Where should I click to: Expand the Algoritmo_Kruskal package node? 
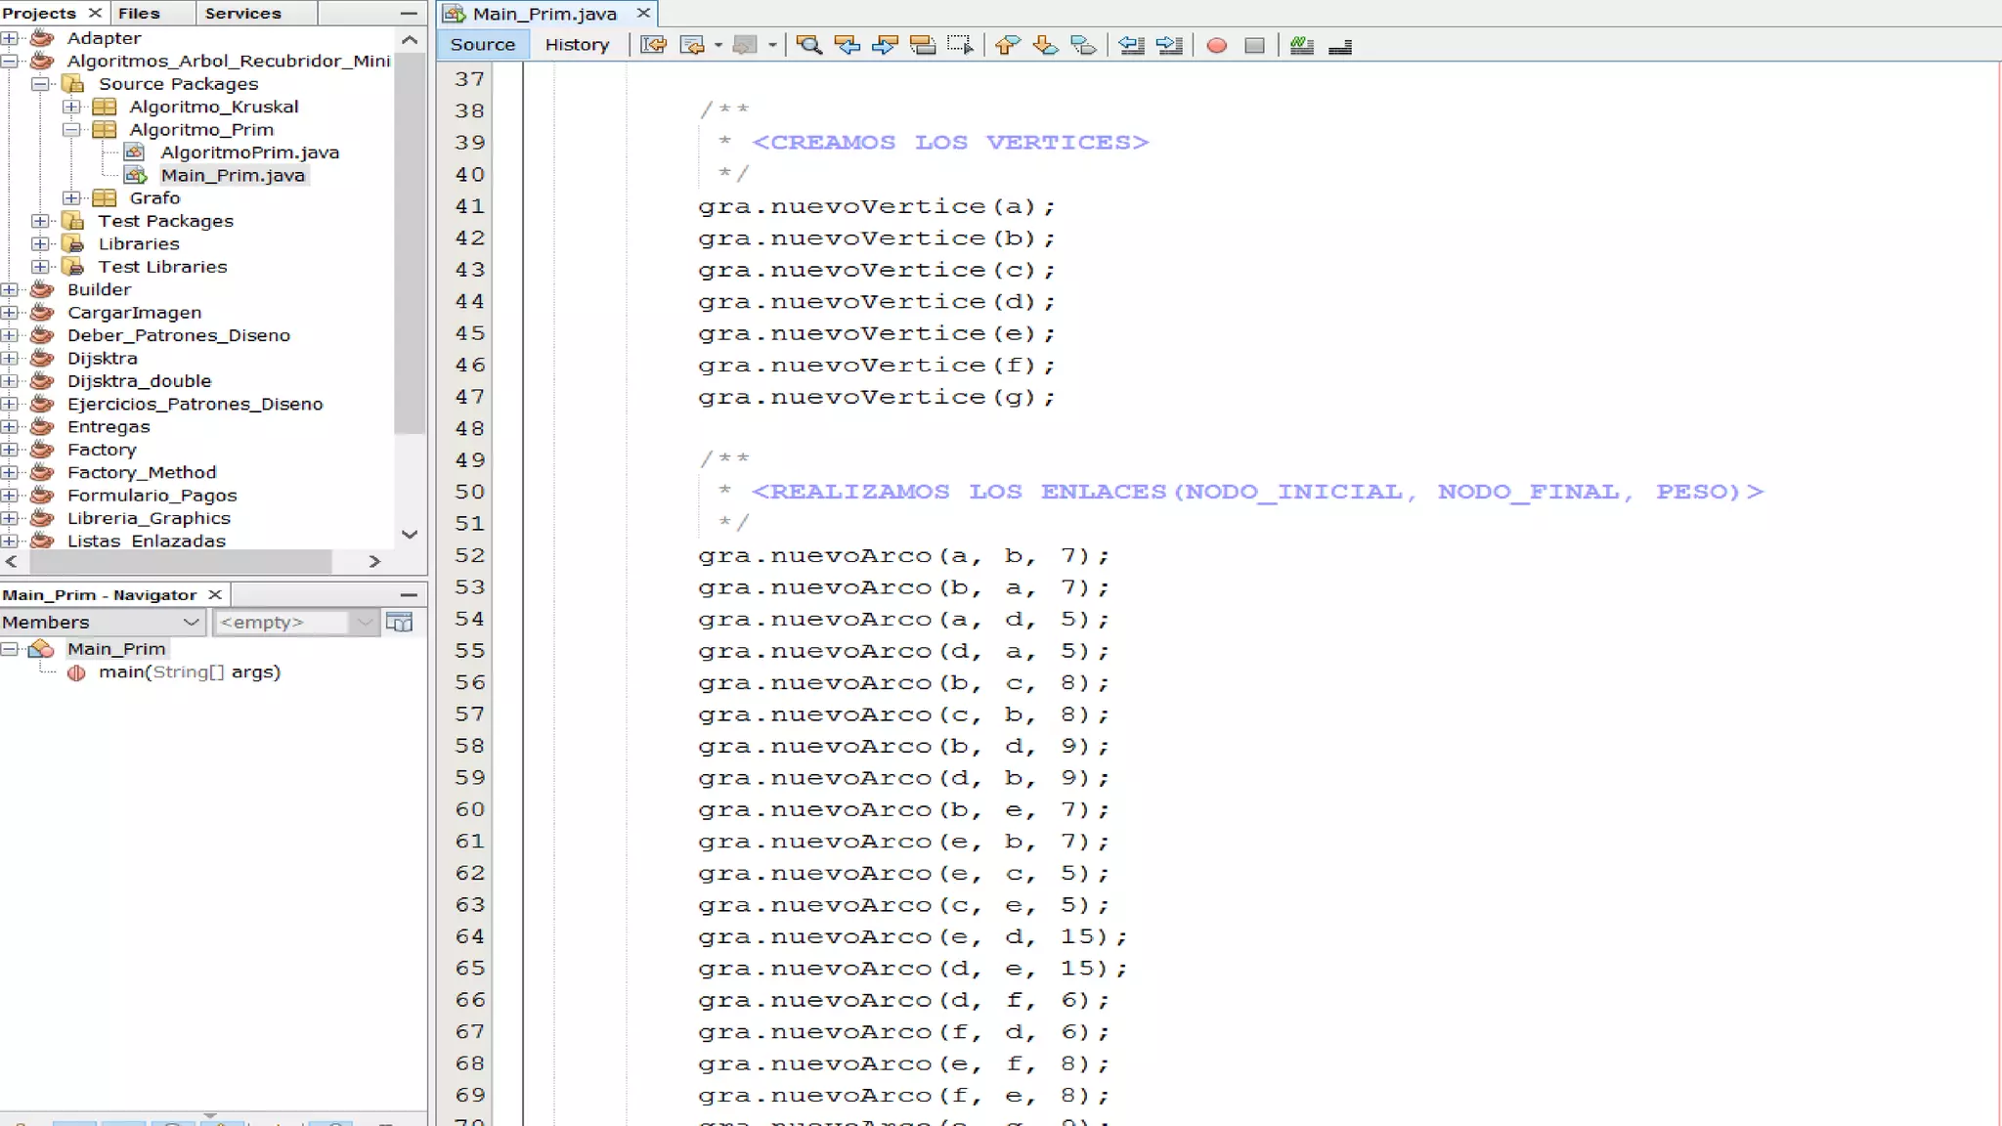click(71, 107)
